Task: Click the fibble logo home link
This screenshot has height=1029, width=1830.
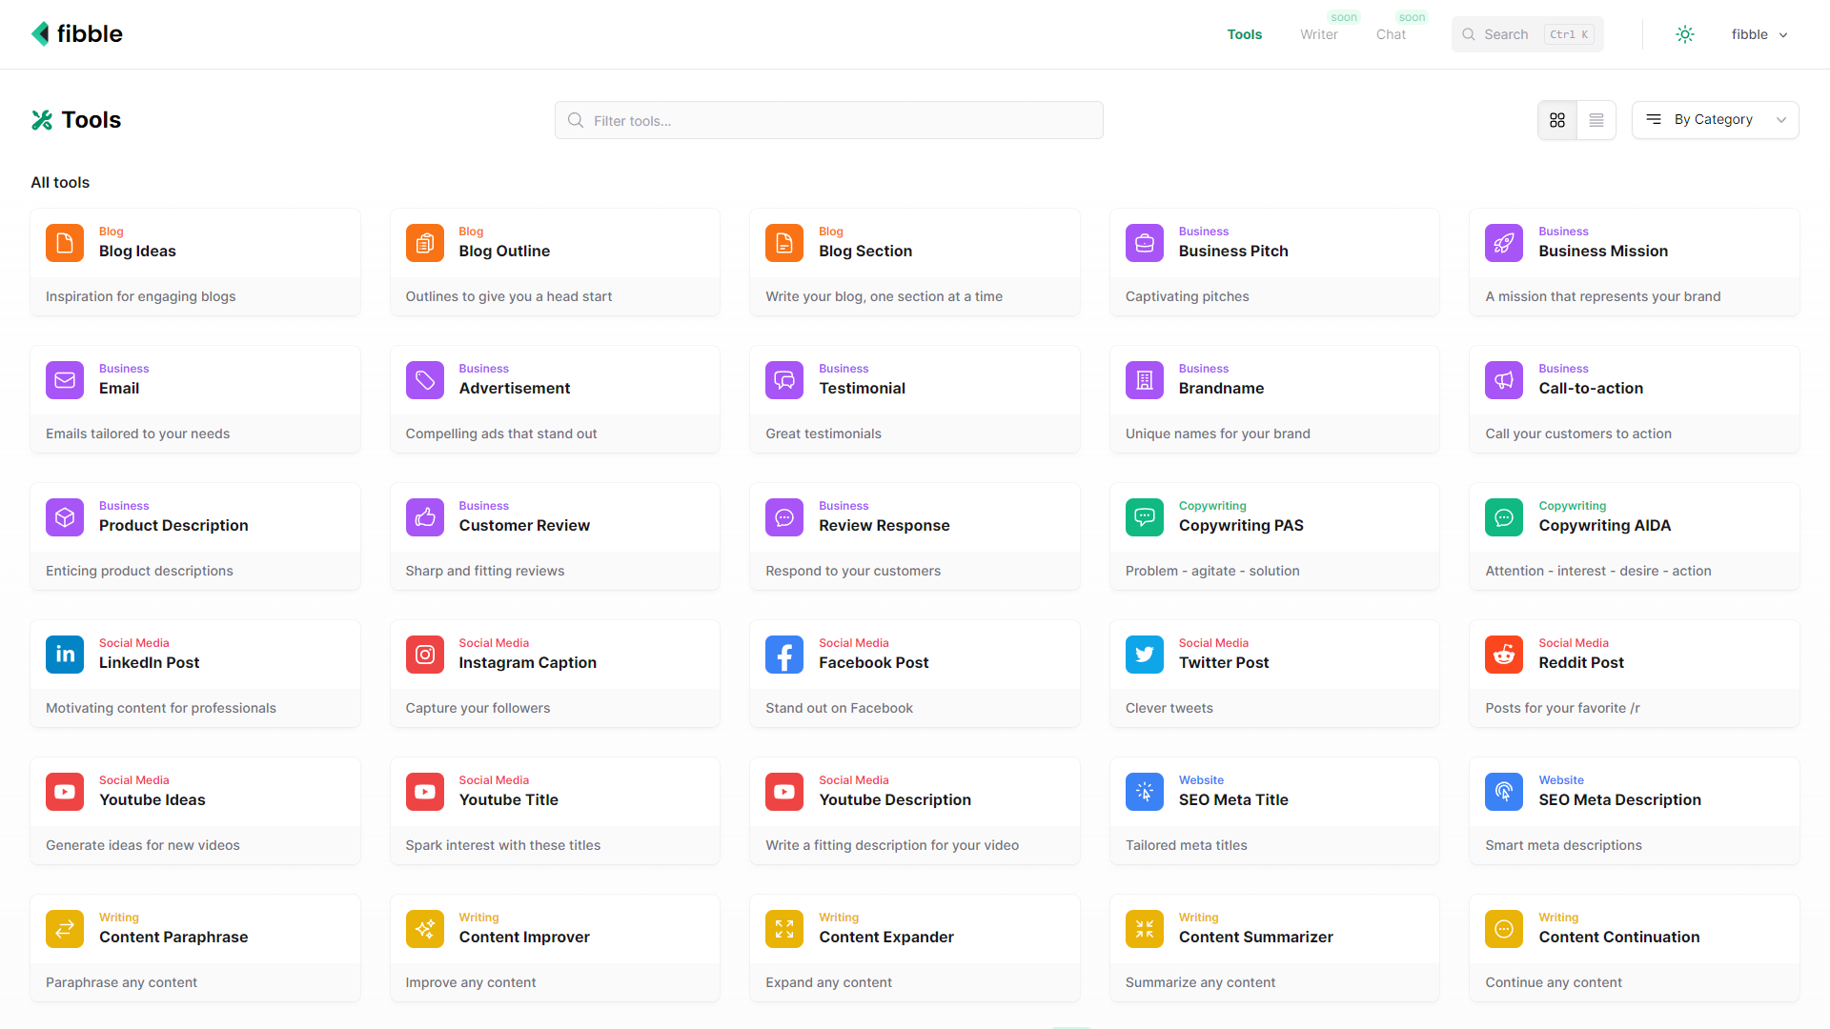Action: point(77,34)
